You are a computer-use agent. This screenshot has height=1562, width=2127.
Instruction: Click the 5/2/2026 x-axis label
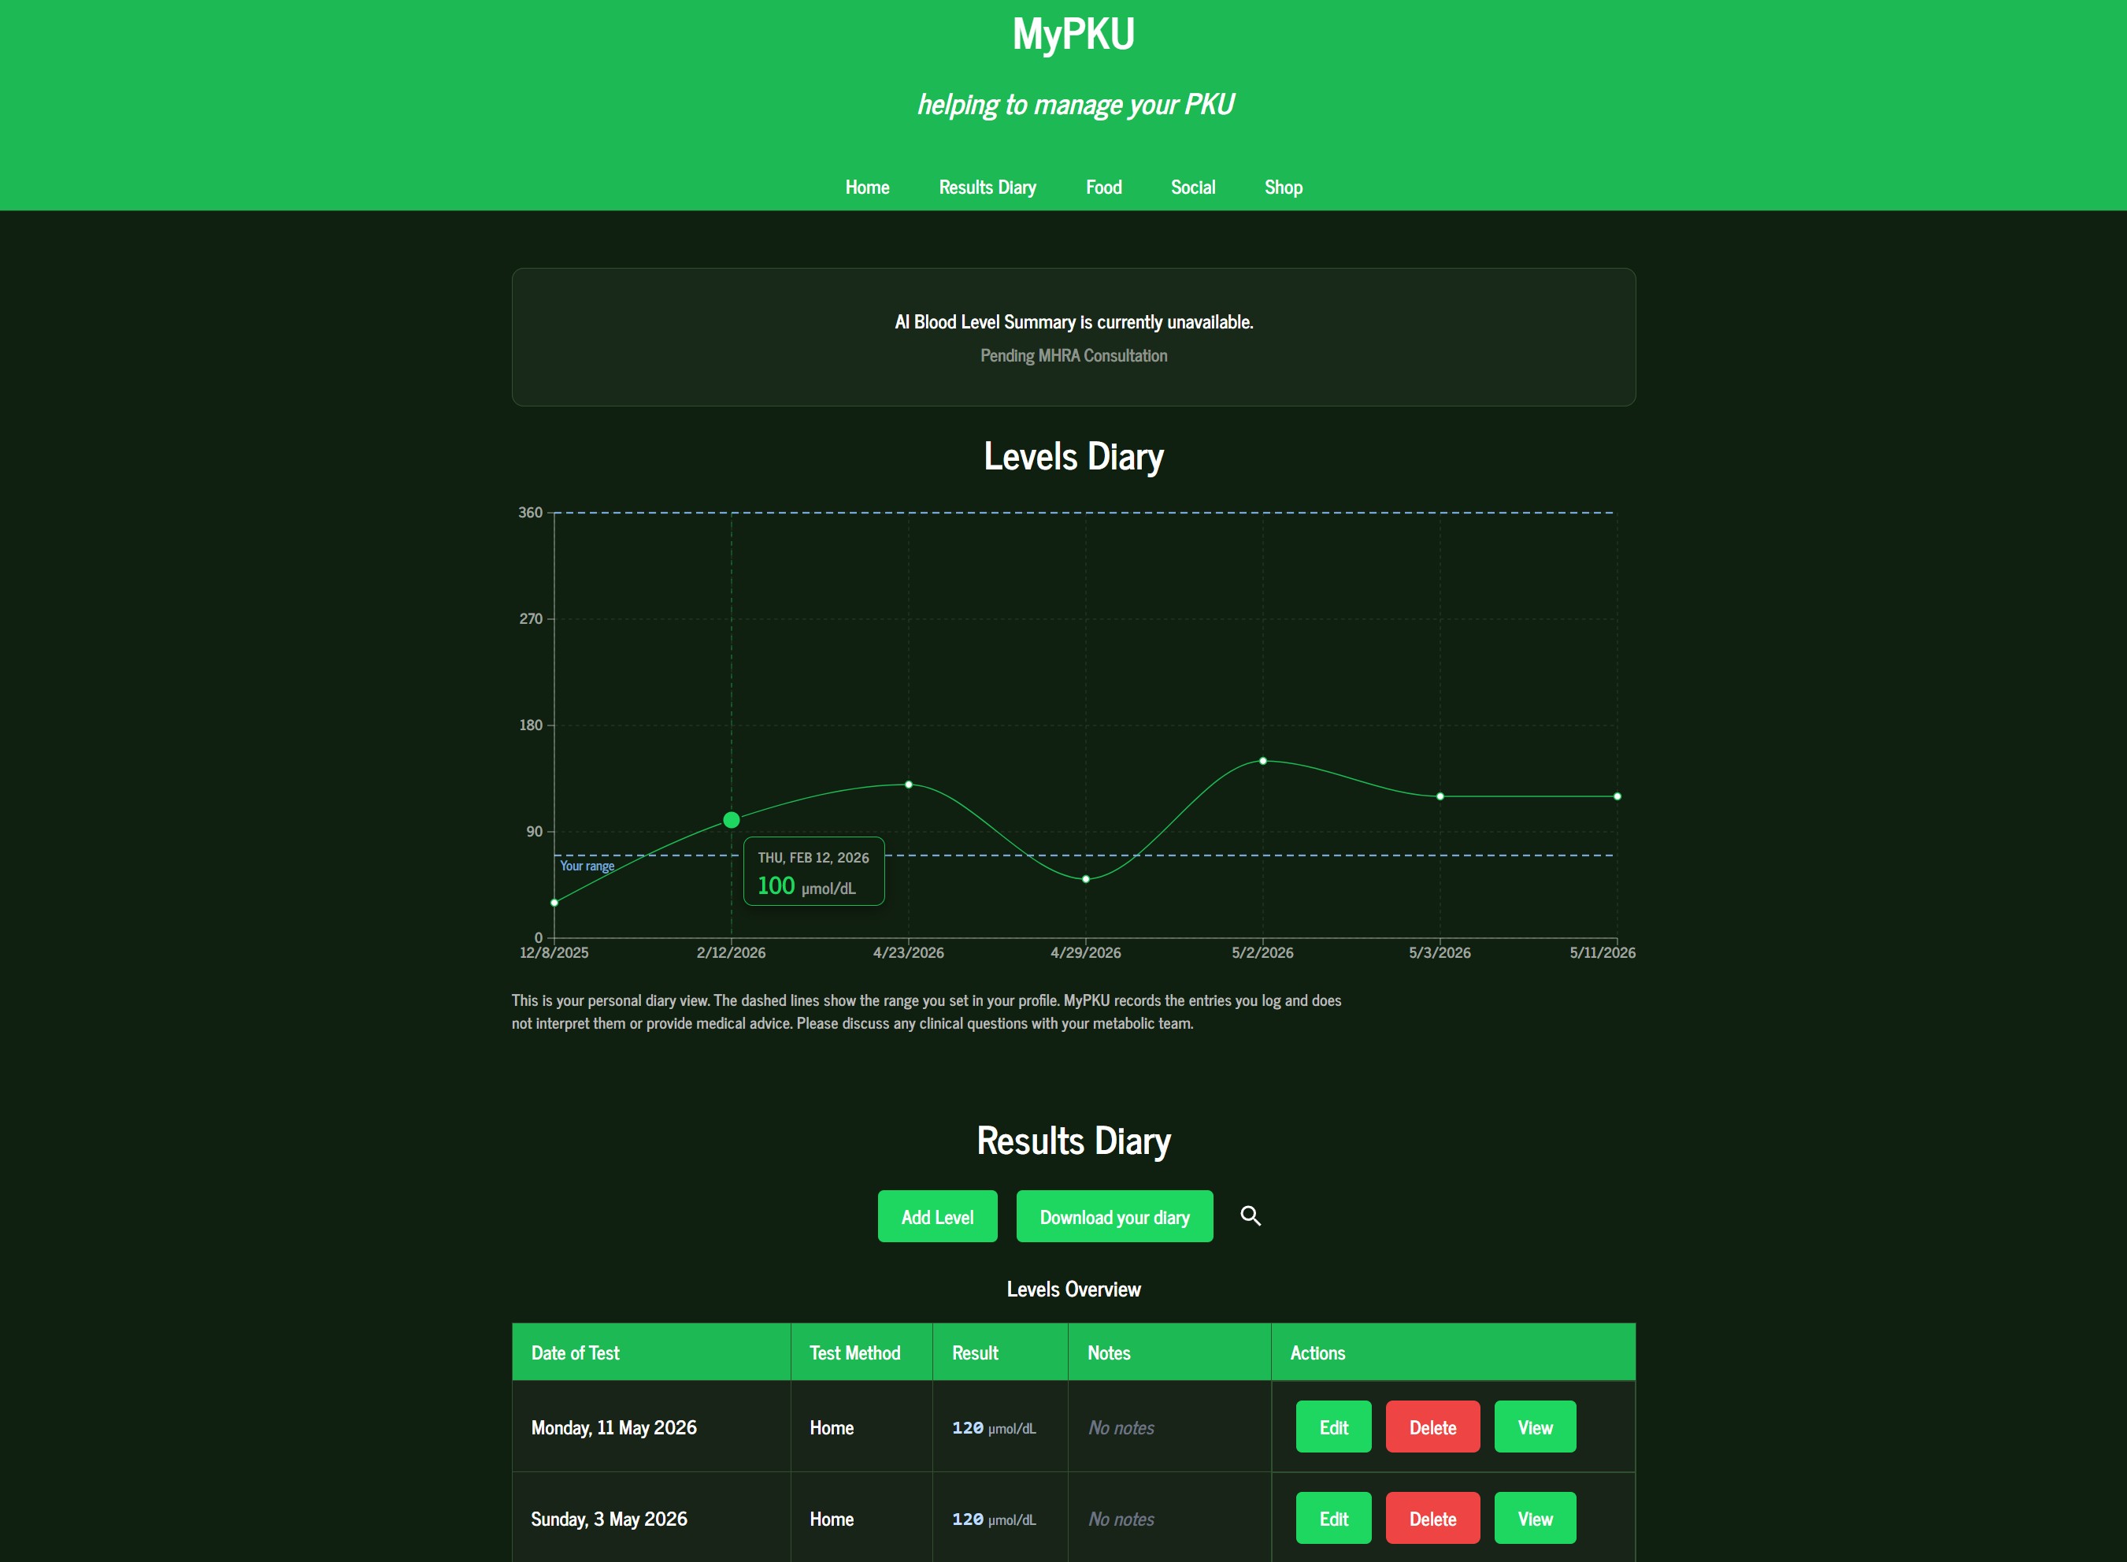tap(1262, 952)
